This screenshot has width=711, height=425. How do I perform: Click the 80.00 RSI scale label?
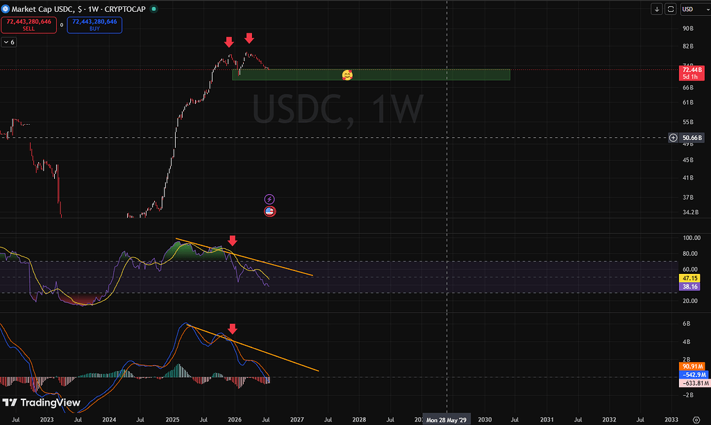[689, 254]
